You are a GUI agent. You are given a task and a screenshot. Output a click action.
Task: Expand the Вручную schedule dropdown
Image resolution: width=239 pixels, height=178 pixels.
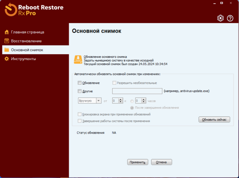[x=99, y=101]
